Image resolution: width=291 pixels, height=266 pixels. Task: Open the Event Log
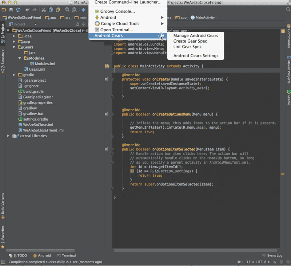coord(272,255)
